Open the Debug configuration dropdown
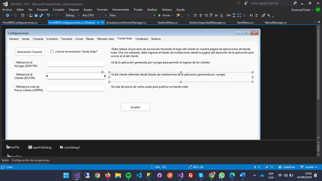The image size is (322, 181). [72, 16]
